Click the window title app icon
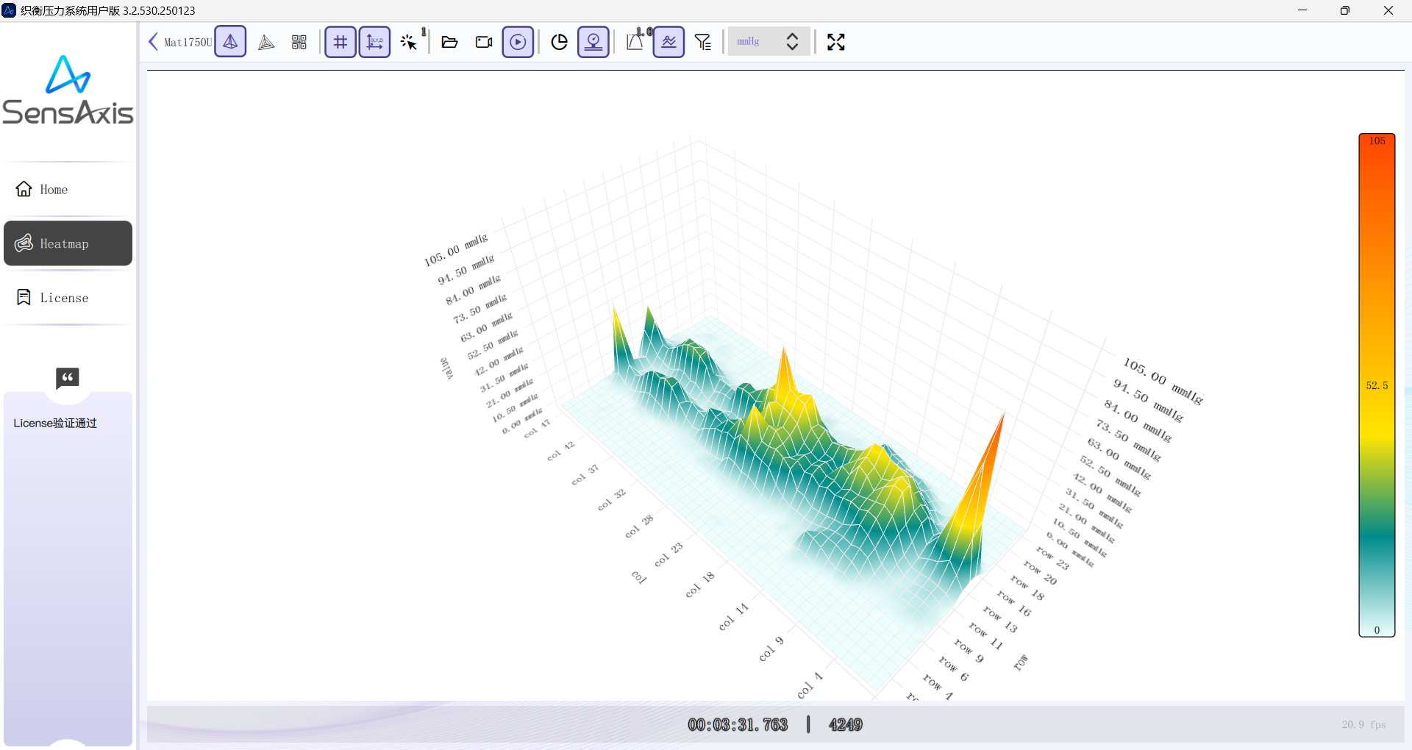 pyautogui.click(x=9, y=10)
